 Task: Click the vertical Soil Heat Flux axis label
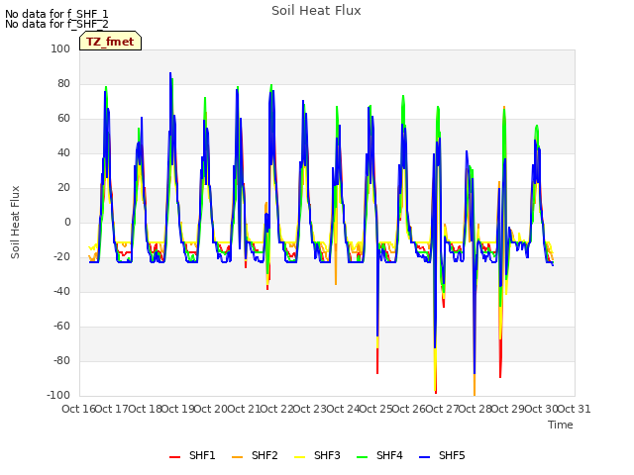[x=15, y=222]
